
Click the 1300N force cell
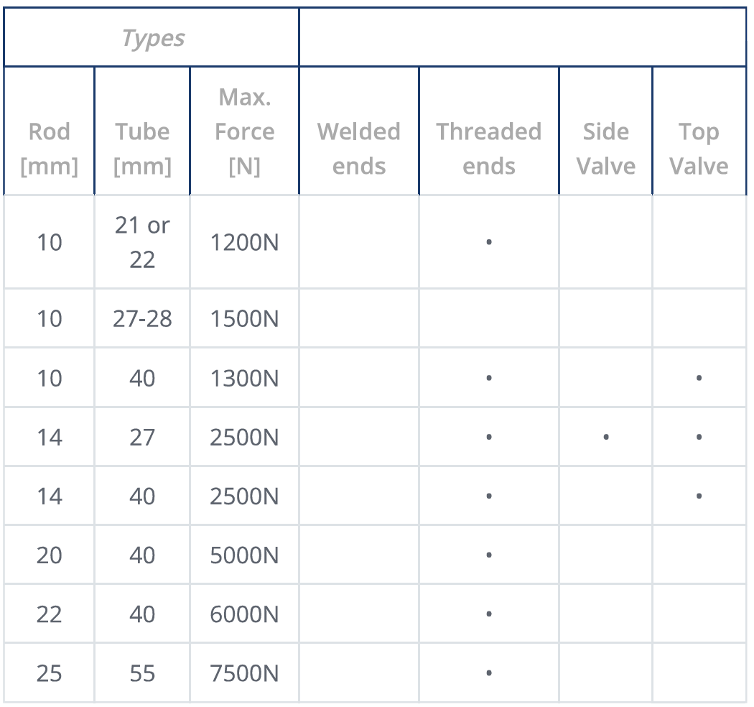(244, 378)
